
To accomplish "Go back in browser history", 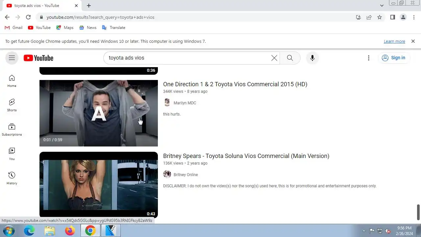I will [7, 17].
